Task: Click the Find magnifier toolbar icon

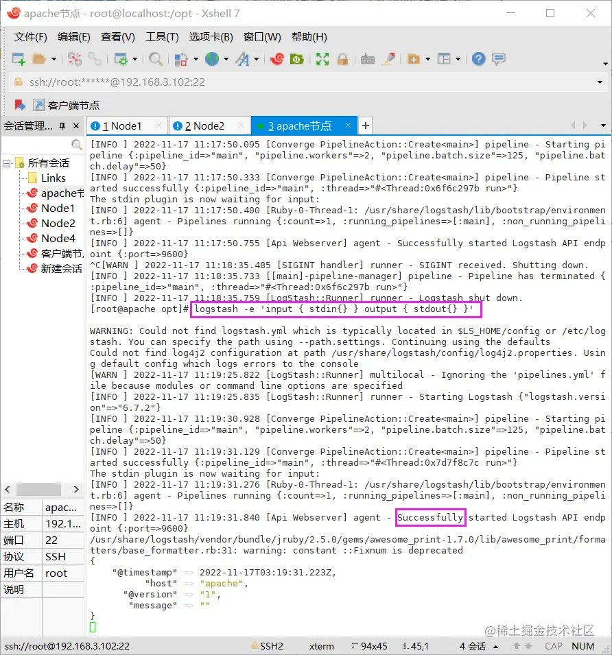Action: 156,59
